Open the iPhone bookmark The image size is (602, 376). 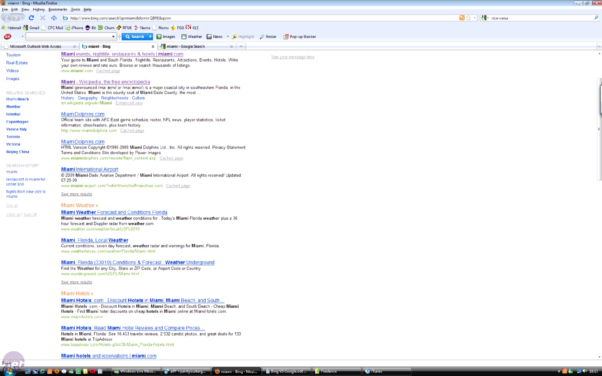coord(74,28)
